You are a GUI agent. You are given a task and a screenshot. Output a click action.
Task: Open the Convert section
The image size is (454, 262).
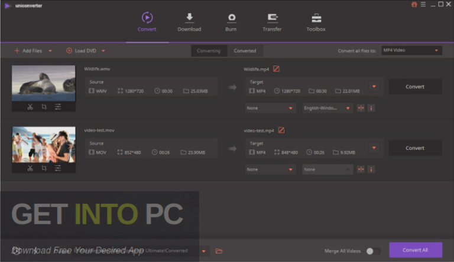click(147, 22)
